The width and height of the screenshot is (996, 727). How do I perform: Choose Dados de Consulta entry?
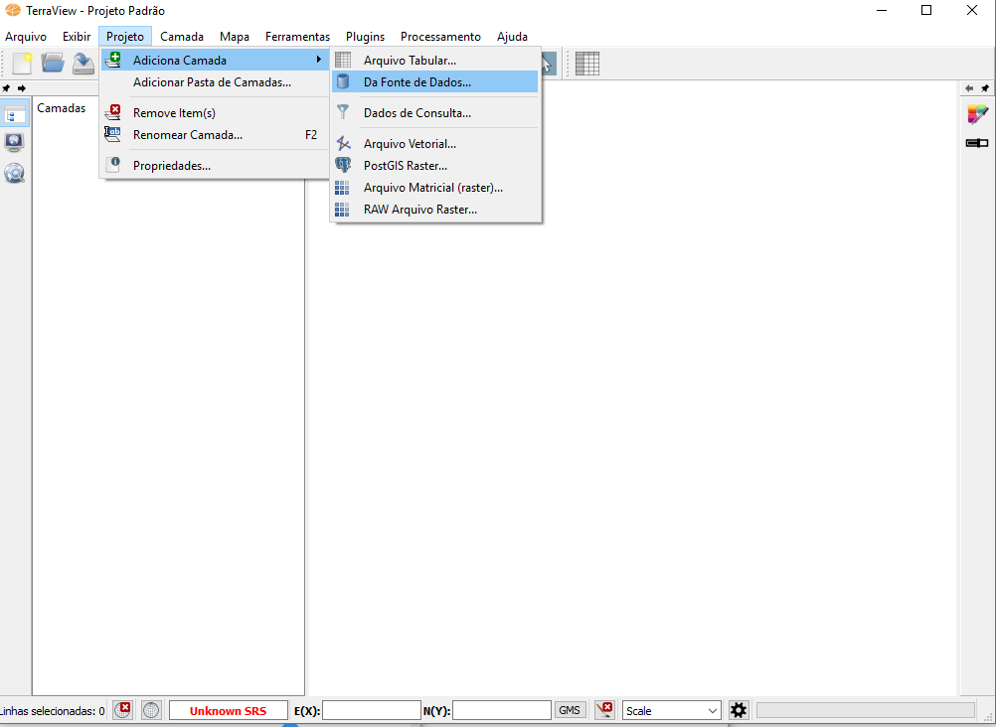tap(435, 113)
